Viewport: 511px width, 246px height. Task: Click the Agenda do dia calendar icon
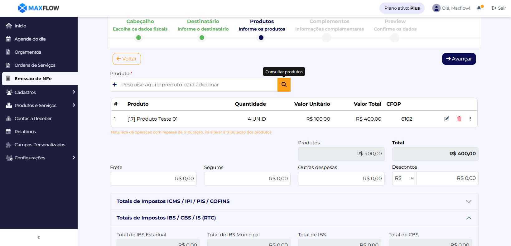click(x=8, y=39)
